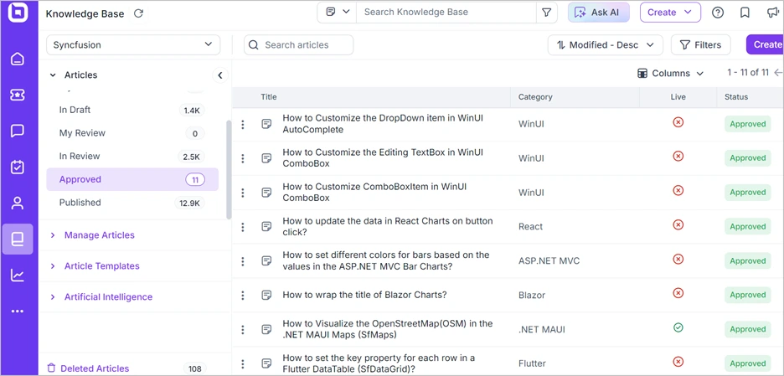
Task: Open the global search filter funnel icon
Action: [x=546, y=13]
